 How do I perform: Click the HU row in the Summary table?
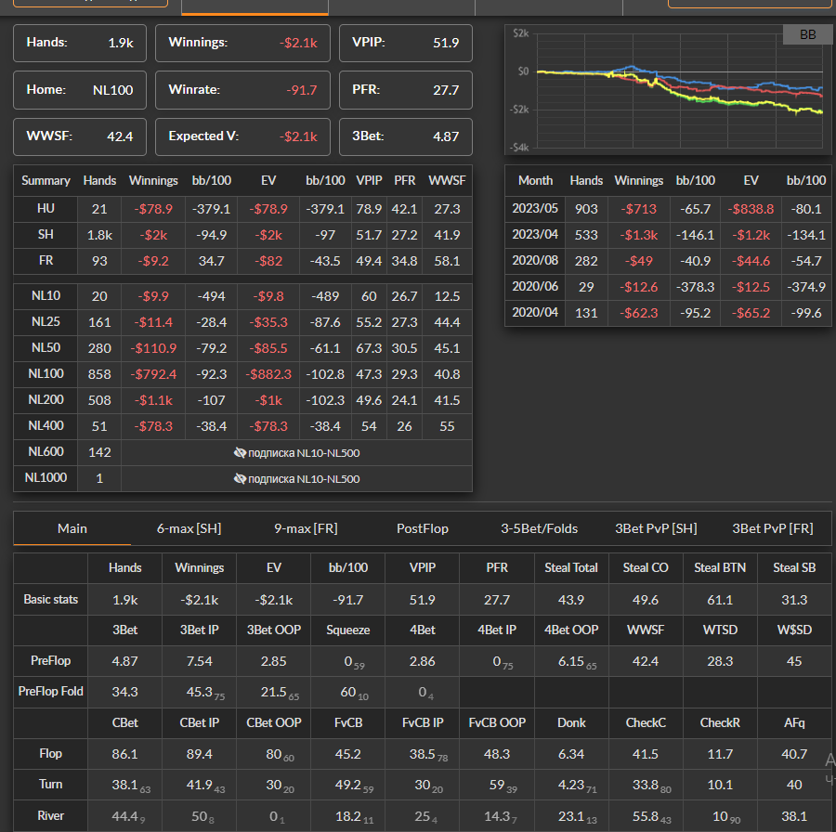pyautogui.click(x=46, y=209)
